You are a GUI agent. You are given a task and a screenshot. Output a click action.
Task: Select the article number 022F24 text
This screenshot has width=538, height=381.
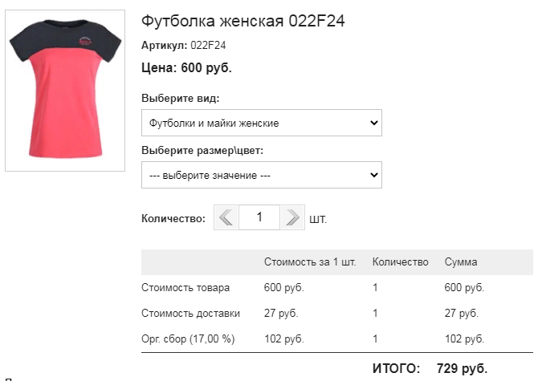pos(208,45)
